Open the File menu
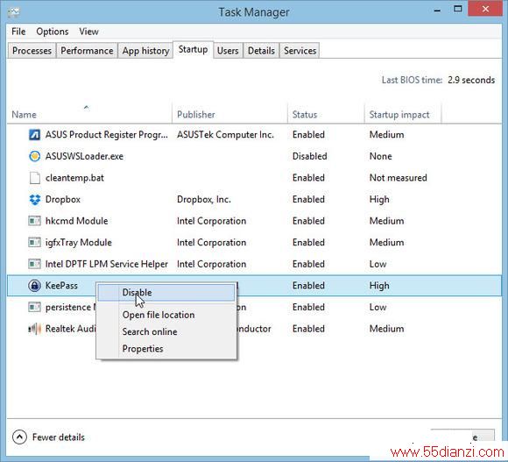The width and height of the screenshot is (508, 462). click(x=18, y=32)
